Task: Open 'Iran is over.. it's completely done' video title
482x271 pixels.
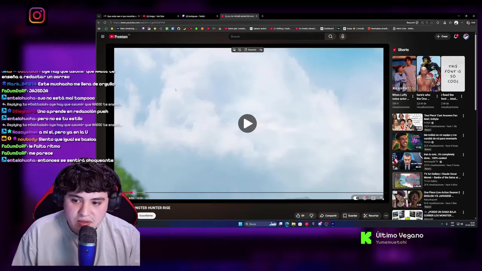Action: coord(439,156)
